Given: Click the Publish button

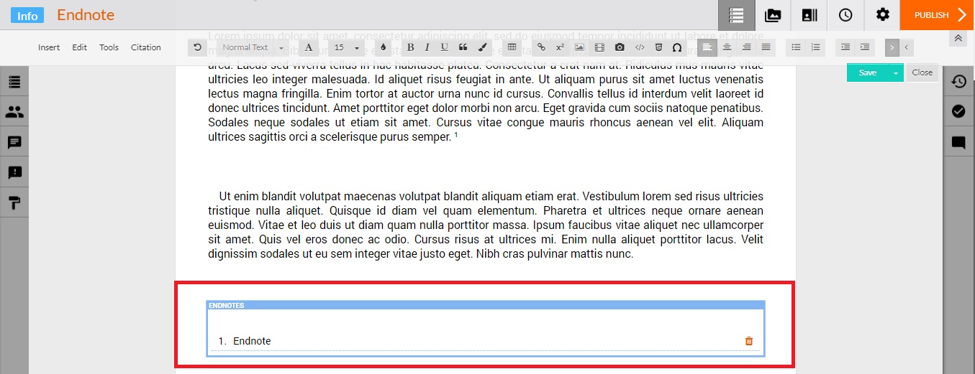Looking at the screenshot, I should tap(937, 15).
